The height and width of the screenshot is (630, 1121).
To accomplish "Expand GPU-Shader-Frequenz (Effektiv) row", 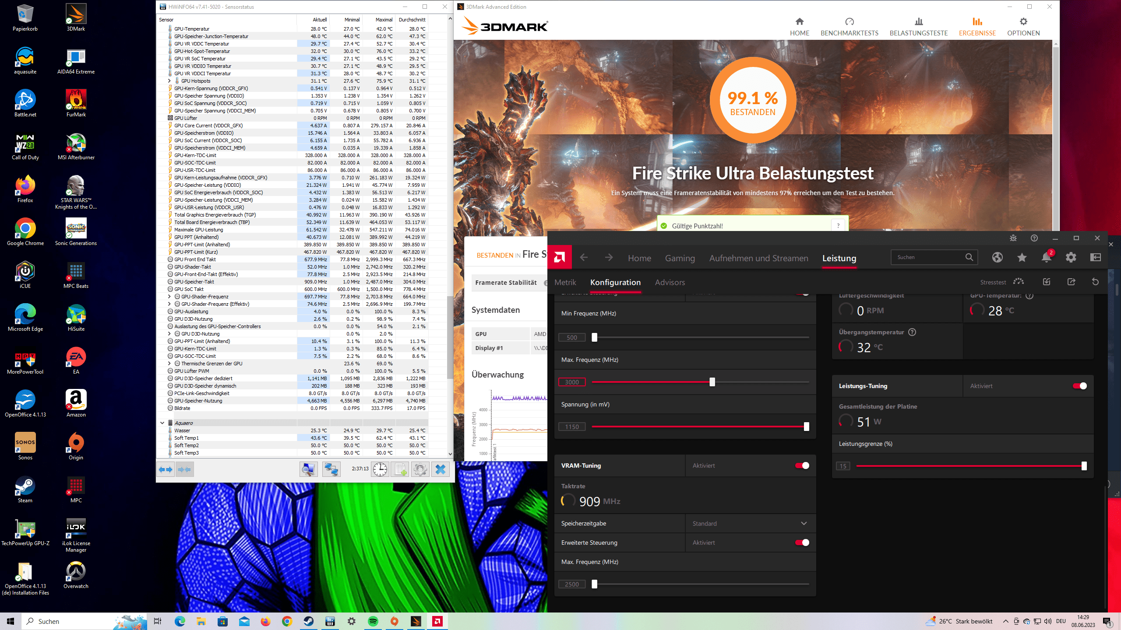I will (169, 304).
